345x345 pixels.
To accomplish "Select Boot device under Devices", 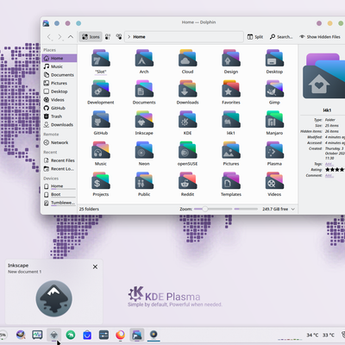I will 60,195.
